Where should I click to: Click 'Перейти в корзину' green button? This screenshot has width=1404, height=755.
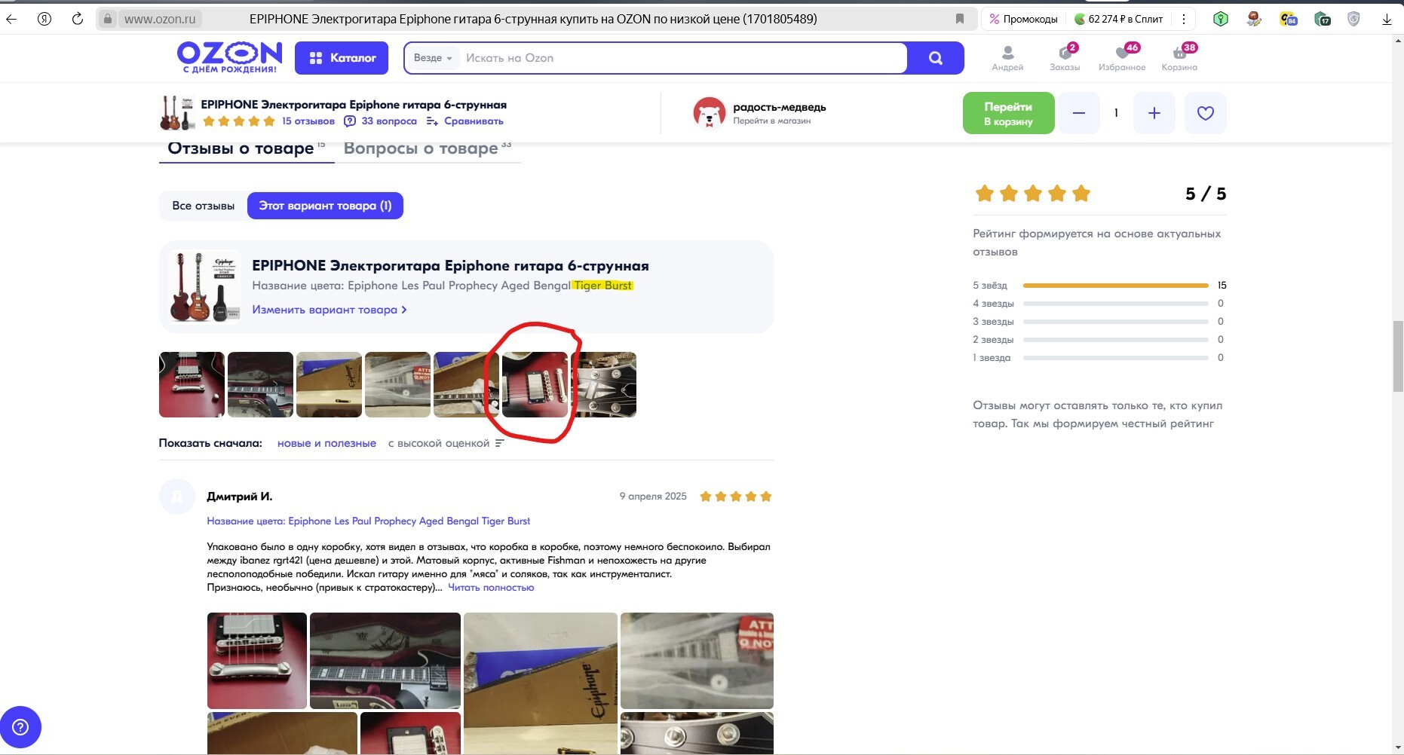(x=1008, y=113)
